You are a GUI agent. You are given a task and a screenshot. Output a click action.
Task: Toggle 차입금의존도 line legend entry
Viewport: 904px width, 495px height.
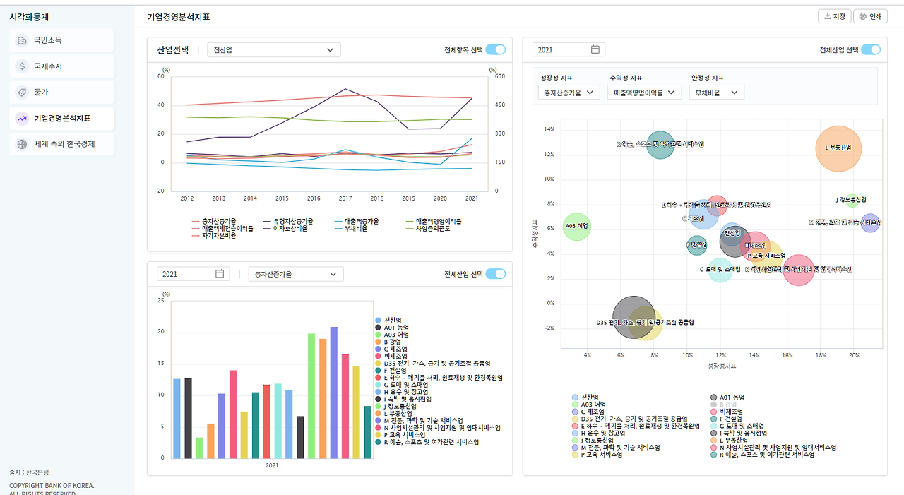click(427, 229)
